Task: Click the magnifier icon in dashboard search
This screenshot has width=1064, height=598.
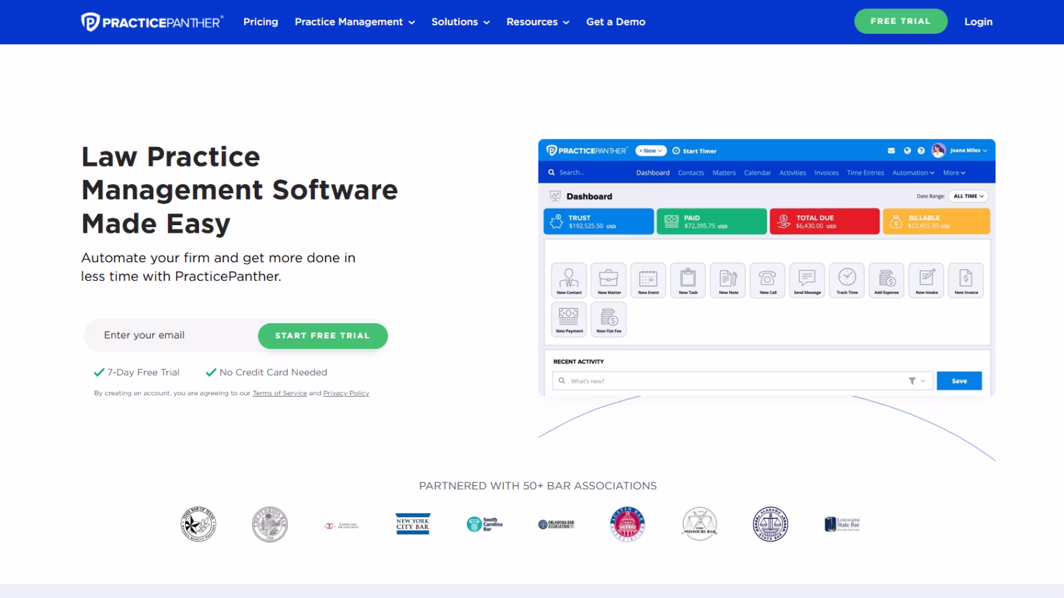Action: [x=551, y=173]
